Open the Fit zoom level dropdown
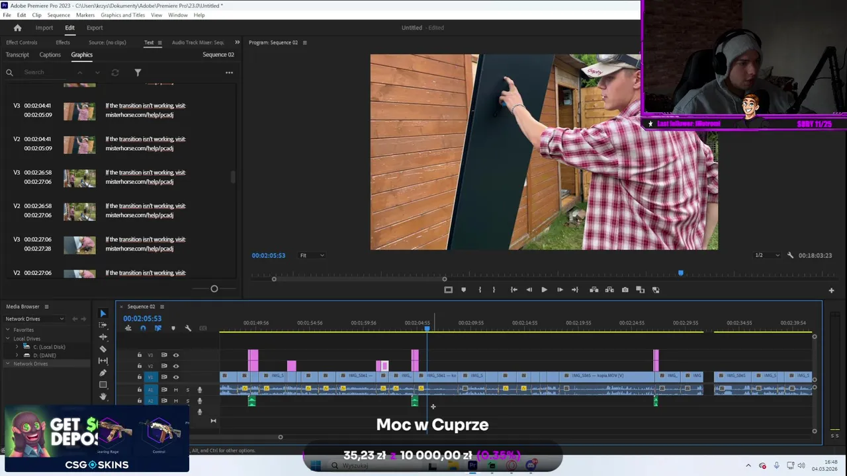 (x=312, y=255)
